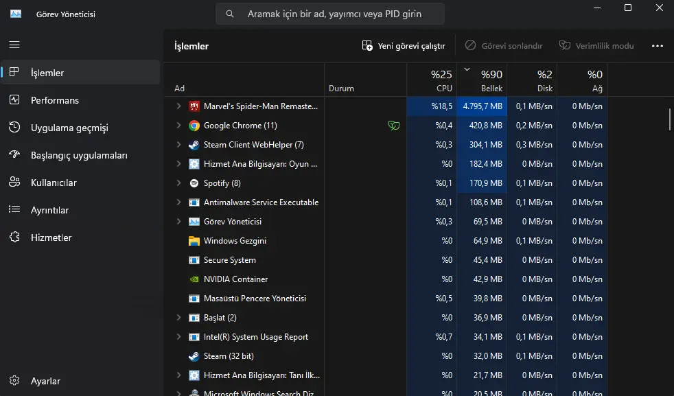Expand Steam Client WebHelper (7) group
The width and height of the screenshot is (674, 396).
[x=178, y=145]
